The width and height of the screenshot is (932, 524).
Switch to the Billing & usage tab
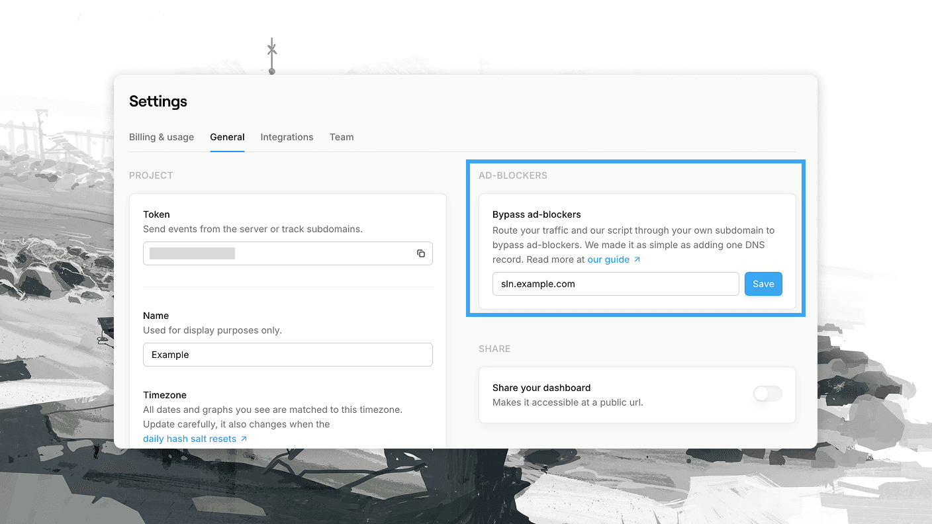point(162,137)
